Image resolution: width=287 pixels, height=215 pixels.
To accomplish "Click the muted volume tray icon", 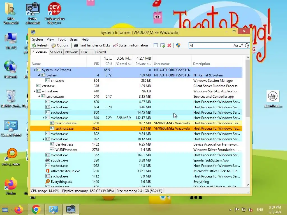I will (251, 209).
